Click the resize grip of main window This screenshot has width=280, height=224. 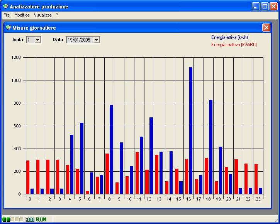(276, 220)
